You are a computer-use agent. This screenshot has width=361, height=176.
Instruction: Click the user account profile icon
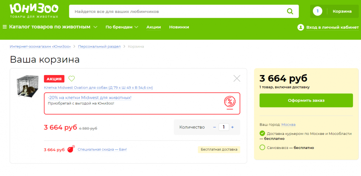(x=300, y=27)
